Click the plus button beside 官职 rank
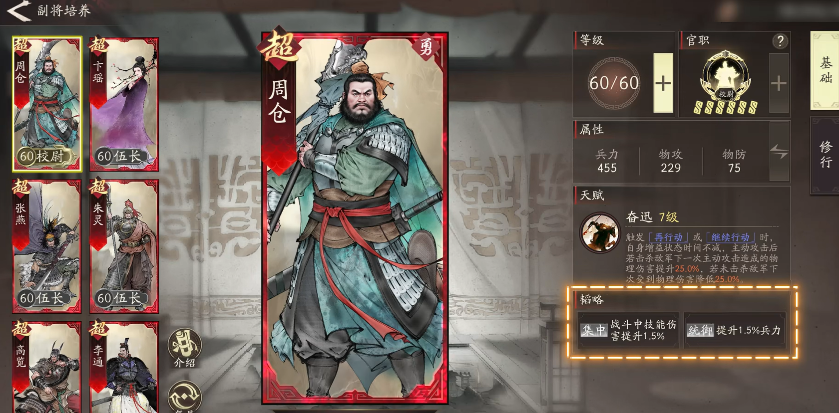Viewport: 839px width, 413px height. tap(779, 83)
